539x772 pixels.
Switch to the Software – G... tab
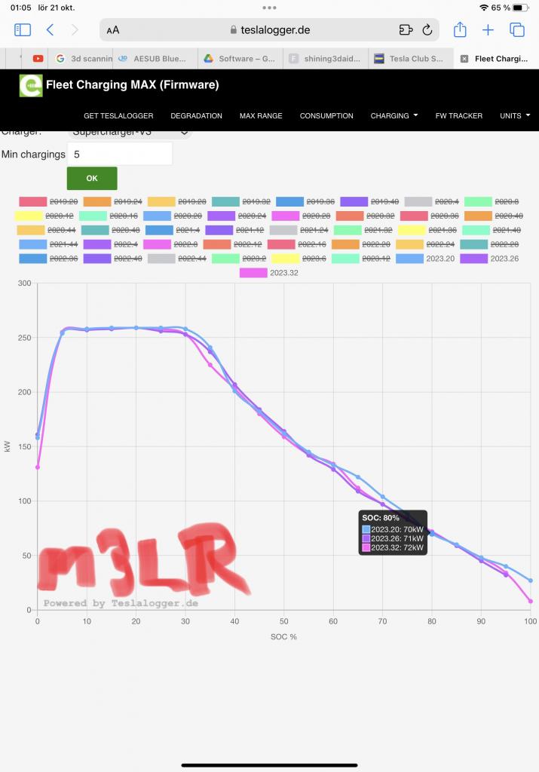[240, 59]
